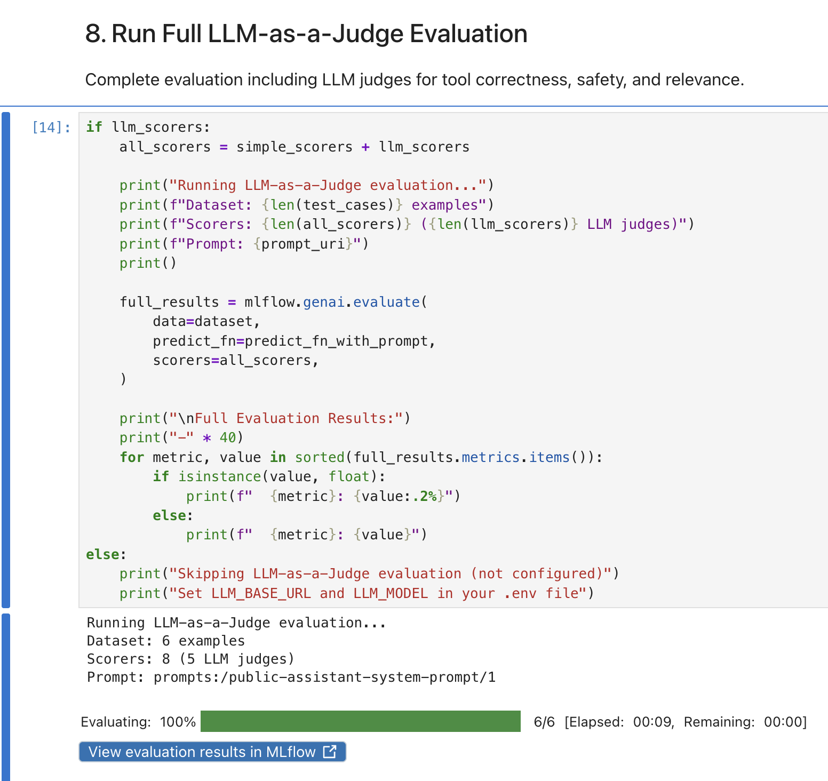This screenshot has height=781, width=828.
Task: Click the 'Skipping LLM-as-a-Judge evaluation' print statement
Action: coord(369,573)
